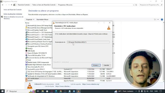Go back with the back arrow

(x=3, y=5)
